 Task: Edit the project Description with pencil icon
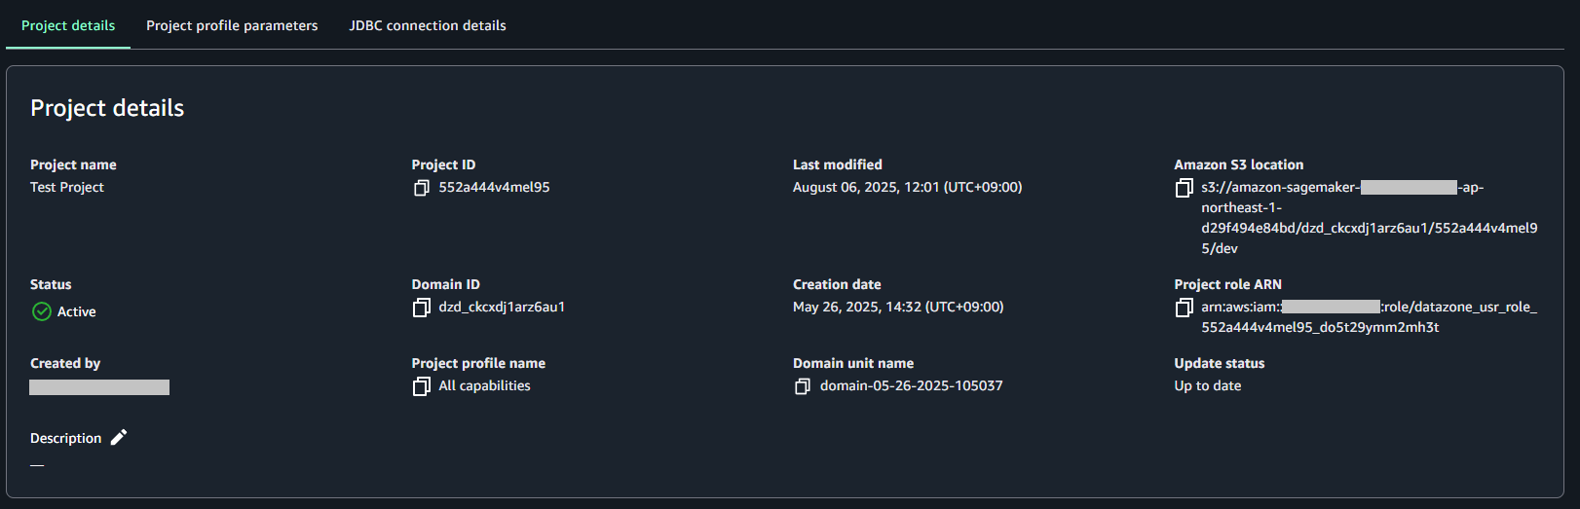pos(119,438)
